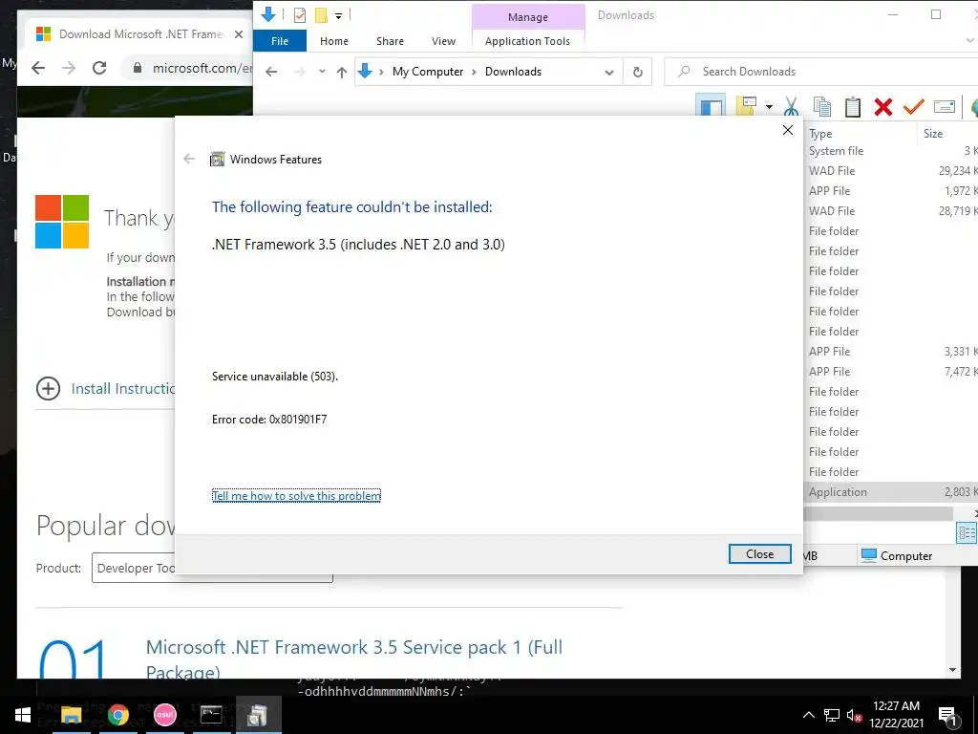Click the orange checkmark icon in Explorer

[x=913, y=107]
